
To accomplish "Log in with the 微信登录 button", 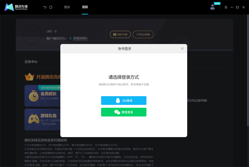I will click(124, 112).
